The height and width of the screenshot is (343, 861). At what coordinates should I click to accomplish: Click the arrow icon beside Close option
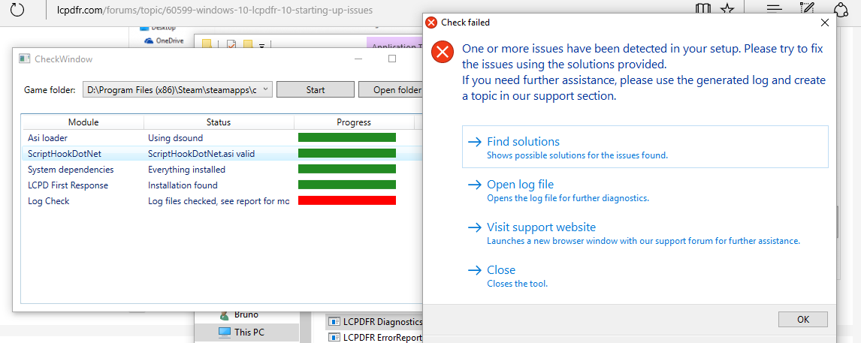474,270
